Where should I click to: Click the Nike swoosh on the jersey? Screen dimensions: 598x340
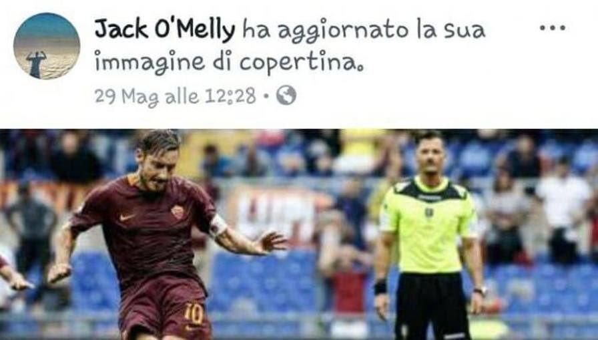pyautogui.click(x=127, y=218)
